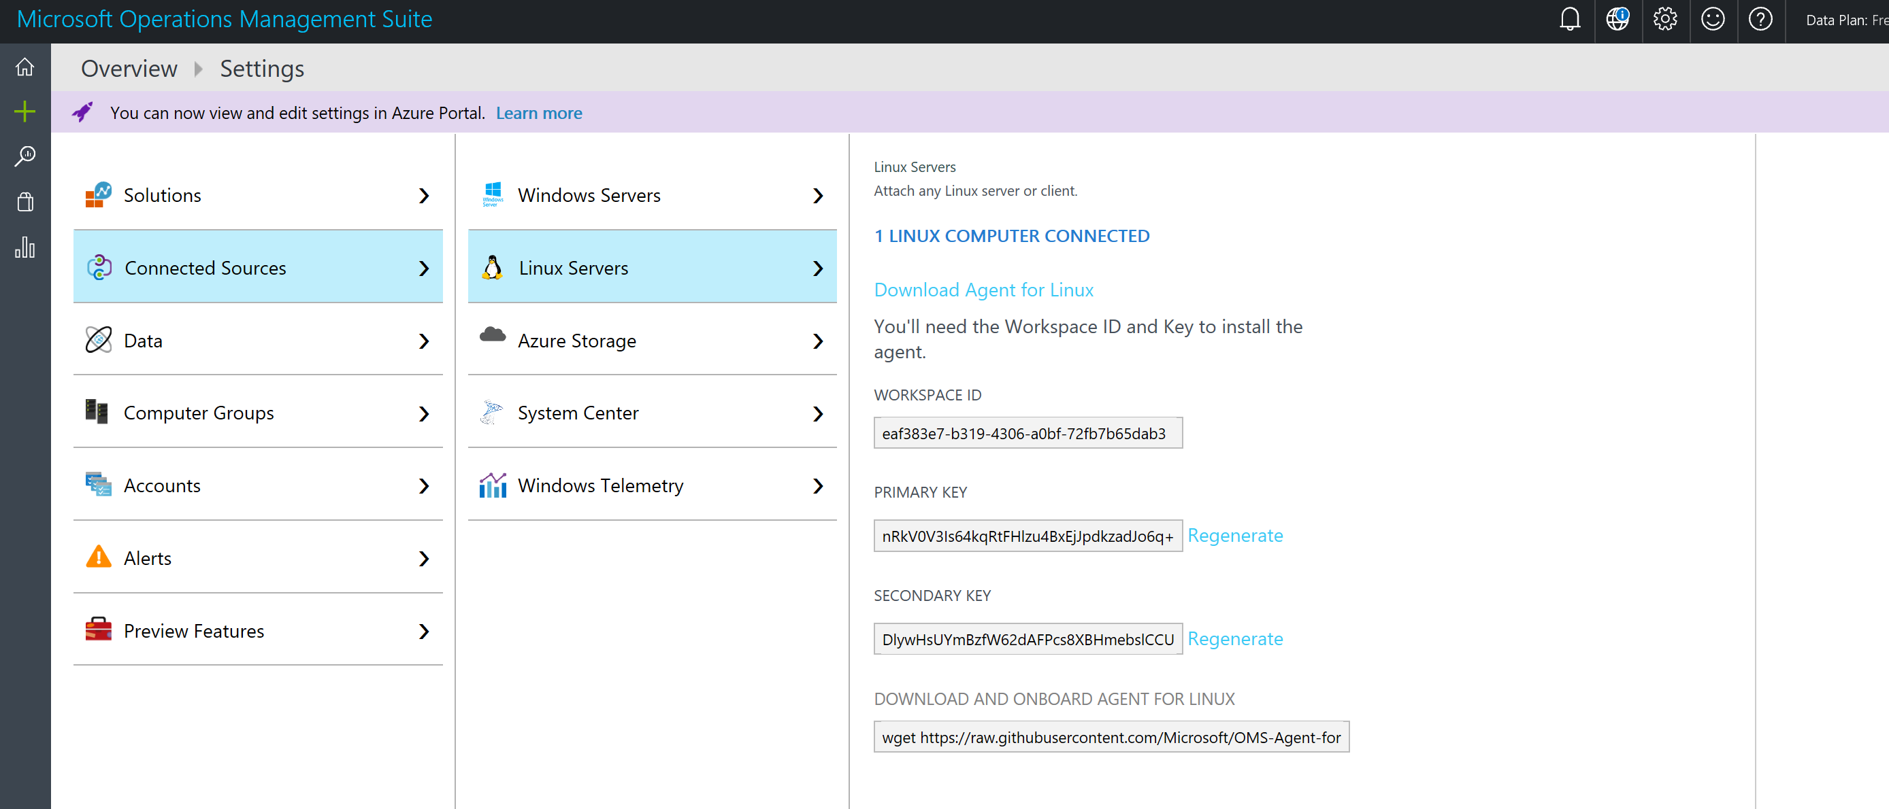Click the Azure Storage cloud icon

point(493,335)
